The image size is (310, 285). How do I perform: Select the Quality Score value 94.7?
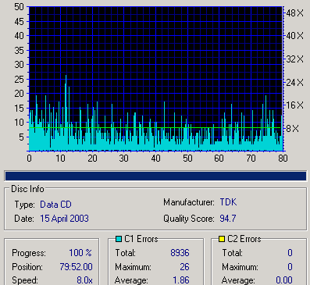click(x=228, y=219)
